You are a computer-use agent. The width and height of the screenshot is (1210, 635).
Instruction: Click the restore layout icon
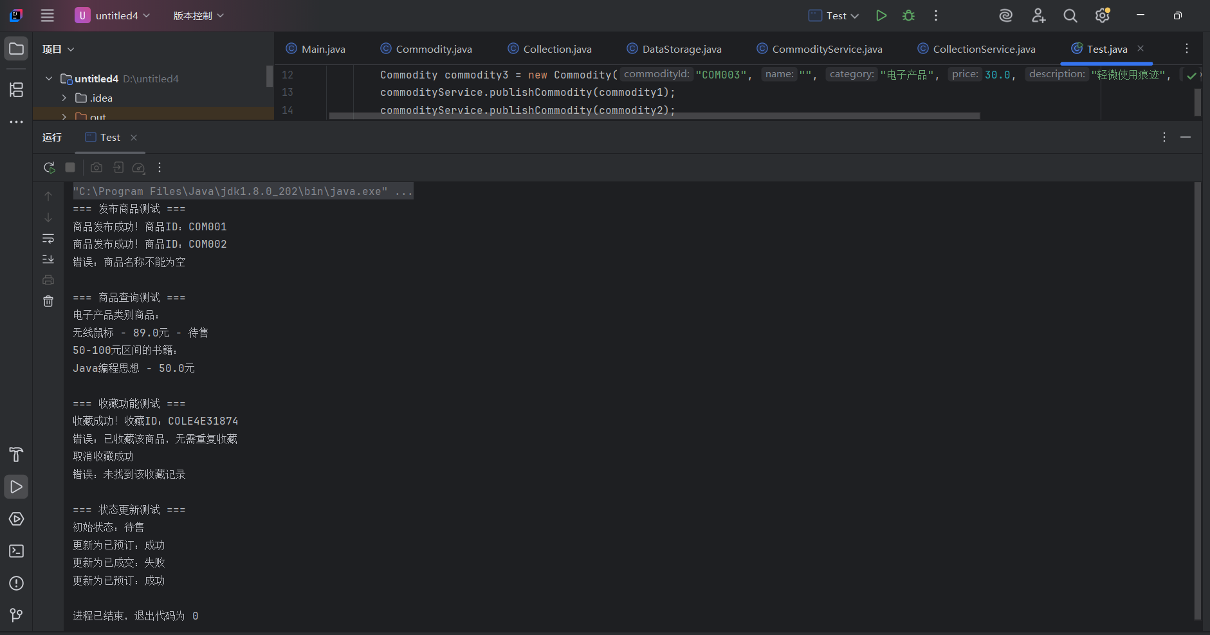(118, 167)
